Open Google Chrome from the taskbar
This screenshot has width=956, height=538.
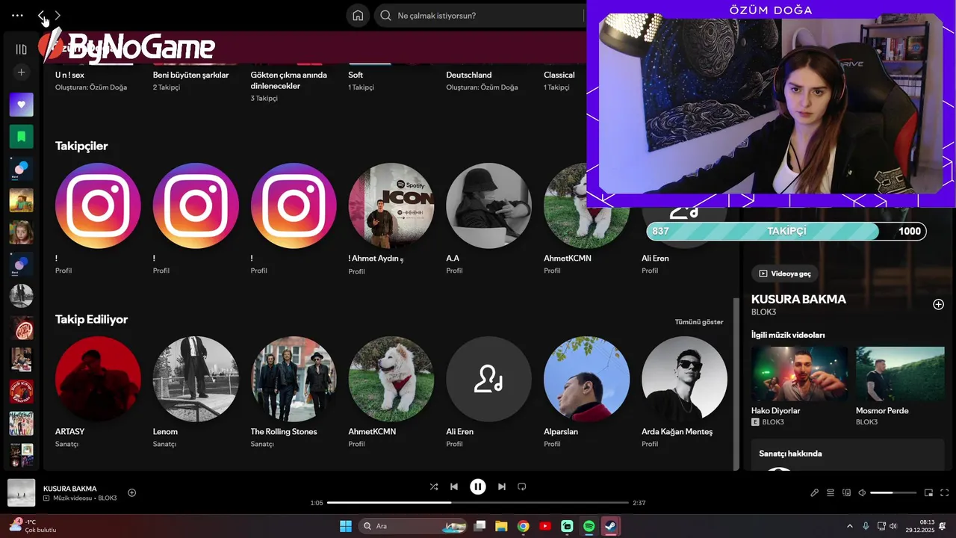523,526
